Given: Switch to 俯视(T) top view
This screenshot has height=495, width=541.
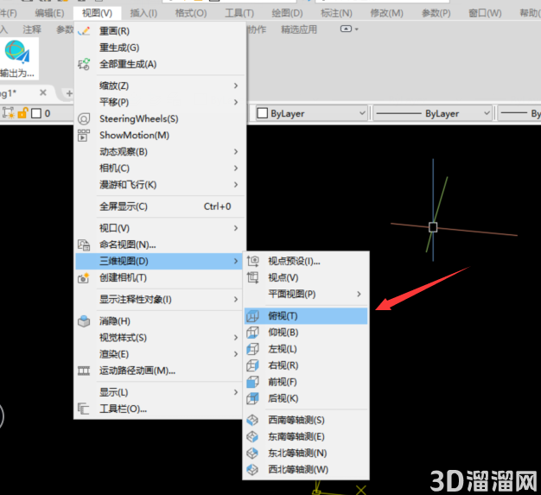Looking at the screenshot, I should [x=306, y=316].
